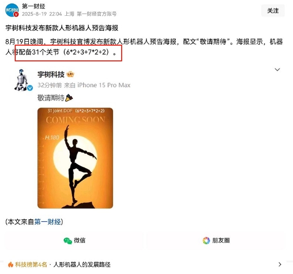Share to Moments via 朋友圈 icon
The height and width of the screenshot is (274, 293).
(206, 241)
